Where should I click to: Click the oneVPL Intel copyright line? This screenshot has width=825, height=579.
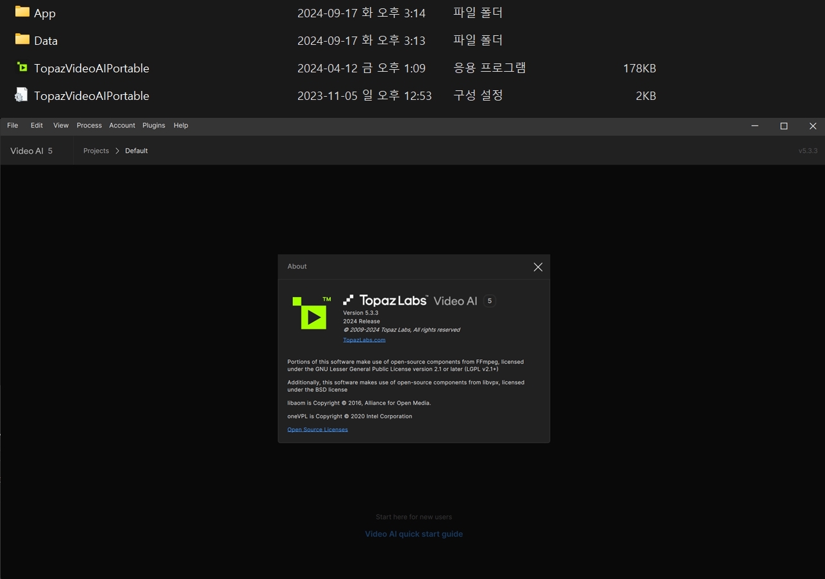click(x=349, y=416)
